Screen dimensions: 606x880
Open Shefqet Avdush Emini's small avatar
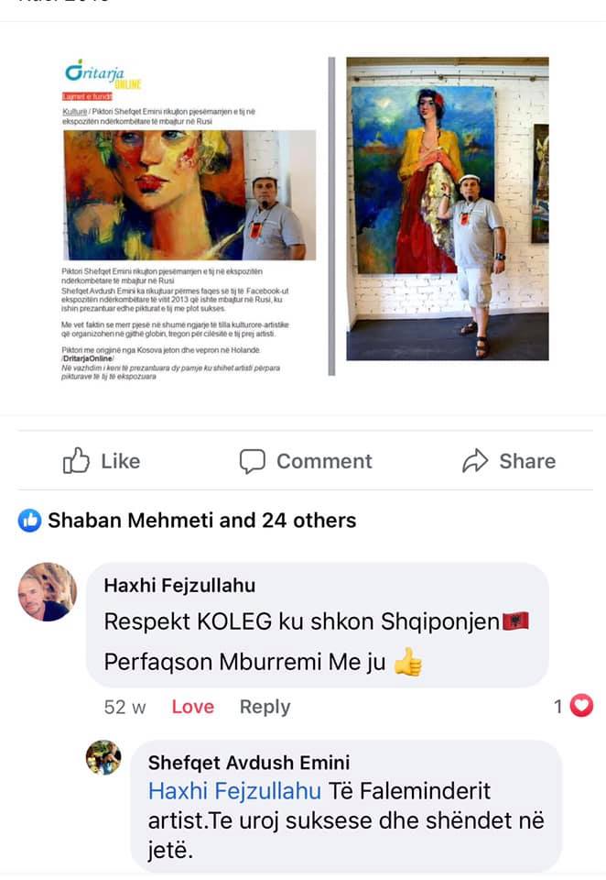click(103, 757)
